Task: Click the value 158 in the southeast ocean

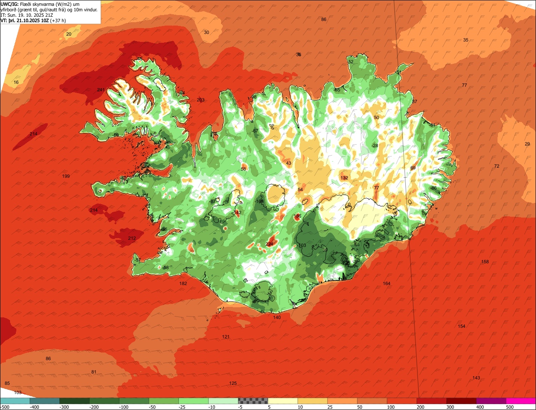Action: [485, 262]
